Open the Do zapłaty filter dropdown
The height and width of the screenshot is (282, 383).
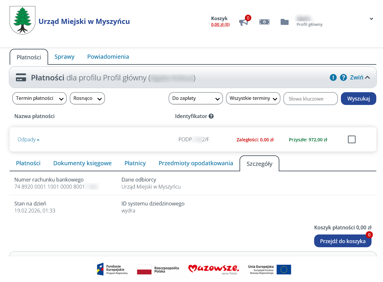195,99
